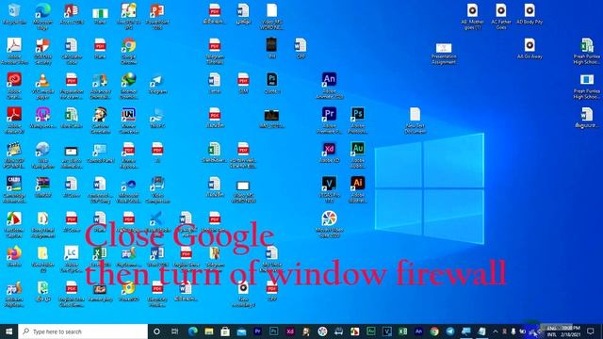
Task: Select the Adobe Illustrator desktop icon
Action: [358, 190]
